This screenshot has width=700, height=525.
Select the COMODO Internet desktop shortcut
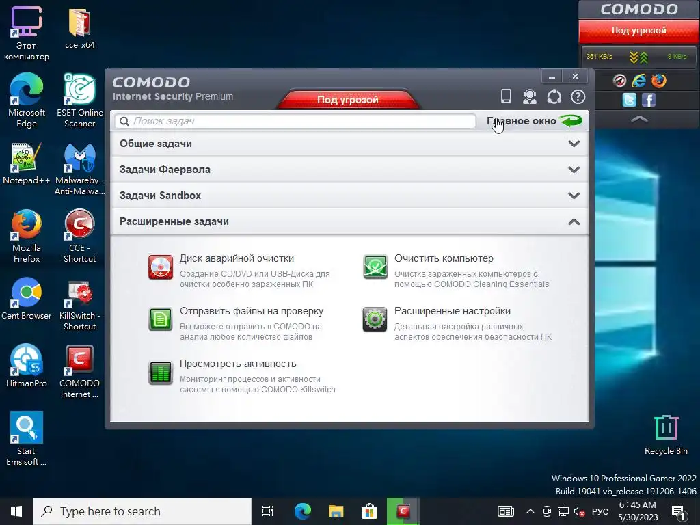[79, 372]
